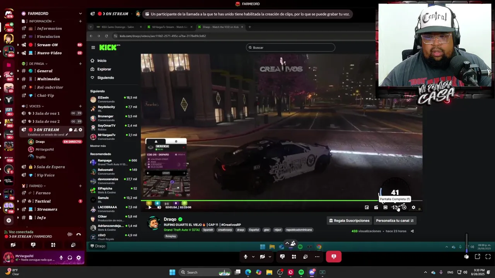Click Personaliza tu canal button
The width and height of the screenshot is (495, 278).
[x=395, y=220]
